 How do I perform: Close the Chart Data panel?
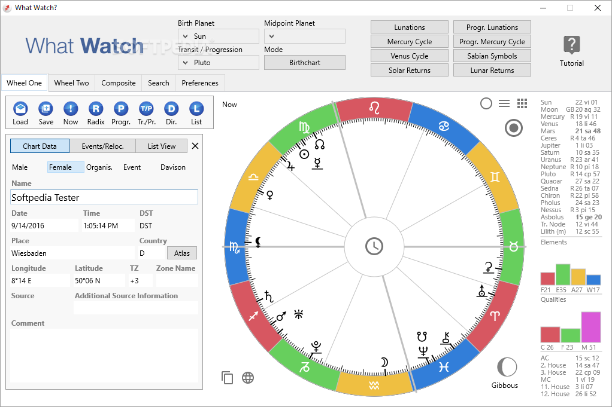[195, 146]
